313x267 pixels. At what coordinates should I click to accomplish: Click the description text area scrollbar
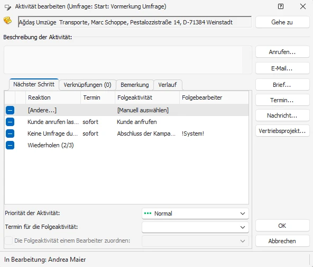click(x=247, y=60)
